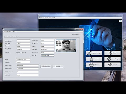Open Update Salary in the main window
Screen dimensions: 126x94
112,59
